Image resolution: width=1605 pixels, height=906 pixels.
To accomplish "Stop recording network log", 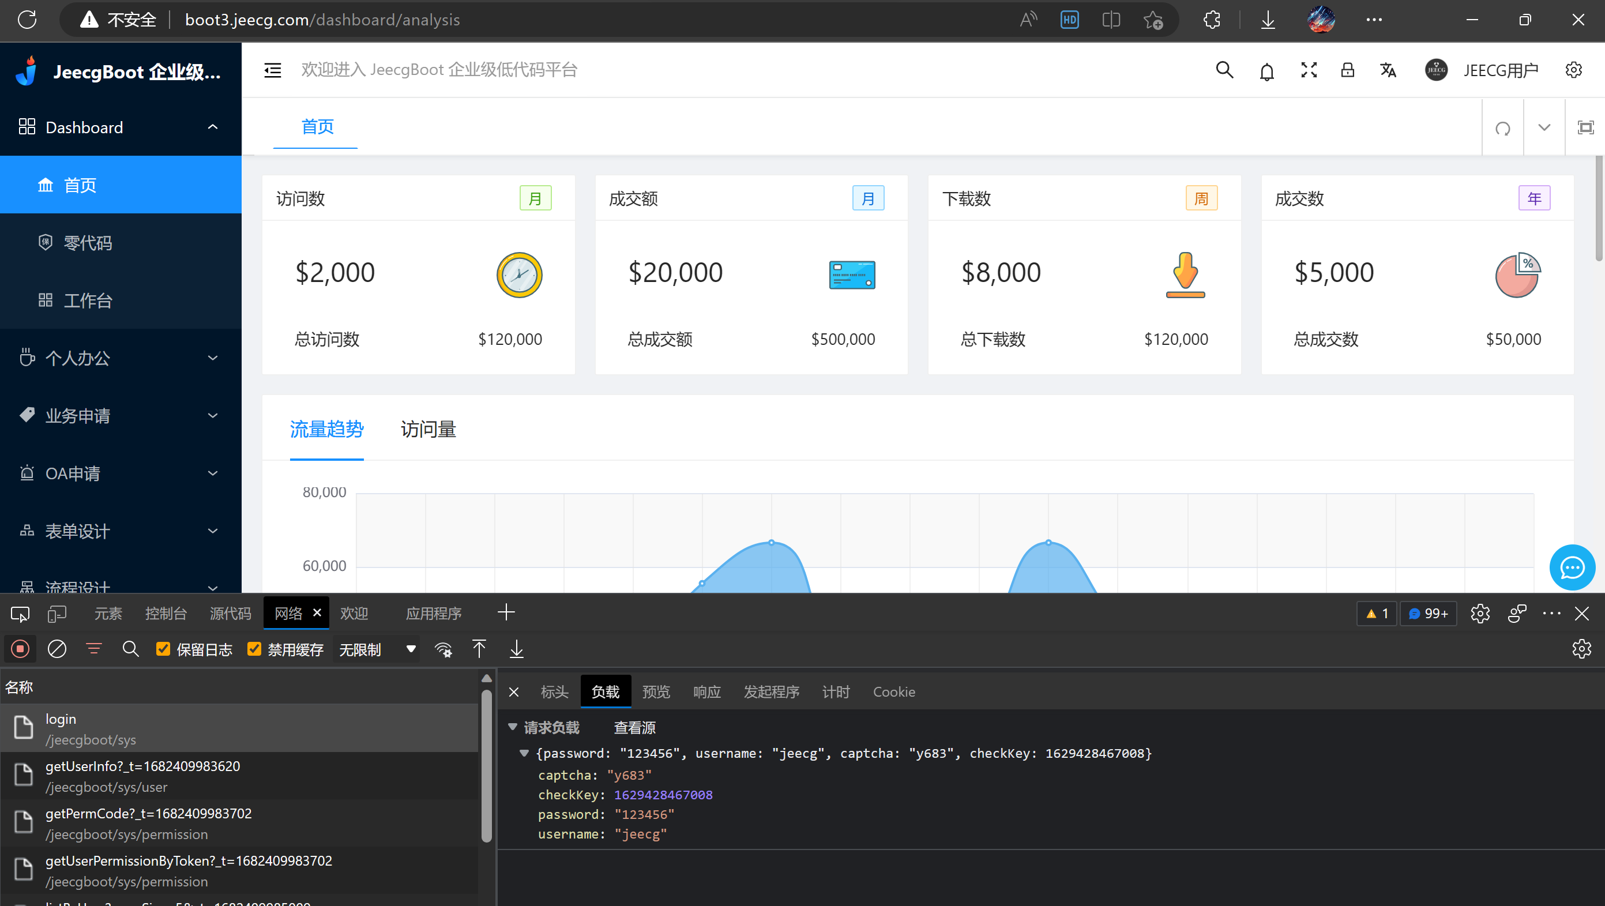I will coord(20,649).
